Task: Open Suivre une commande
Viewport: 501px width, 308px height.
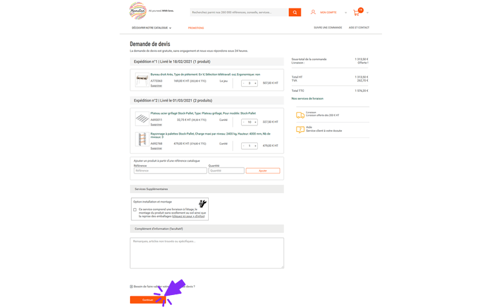Action: [x=328, y=28]
